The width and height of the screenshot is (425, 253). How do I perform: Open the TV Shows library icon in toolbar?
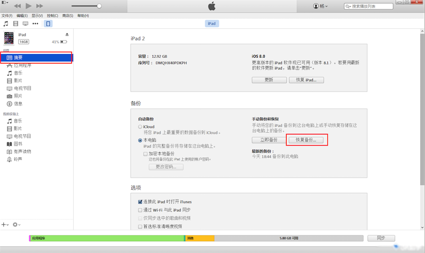pyautogui.click(x=26, y=24)
